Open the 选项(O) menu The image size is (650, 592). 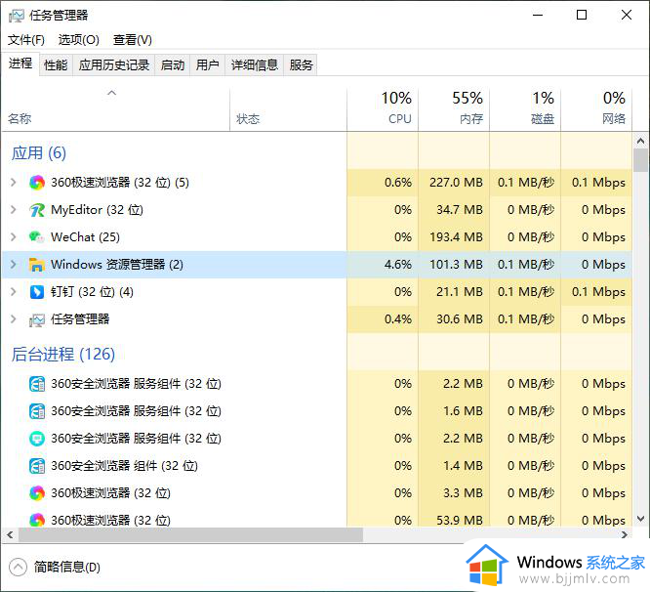click(x=79, y=40)
